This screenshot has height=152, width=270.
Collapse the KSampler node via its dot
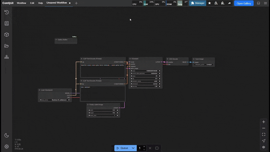click(x=130, y=59)
